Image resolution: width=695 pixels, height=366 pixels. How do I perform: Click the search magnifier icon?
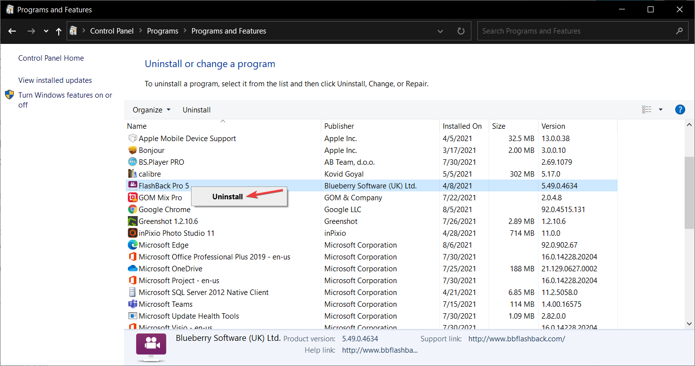[x=679, y=31]
